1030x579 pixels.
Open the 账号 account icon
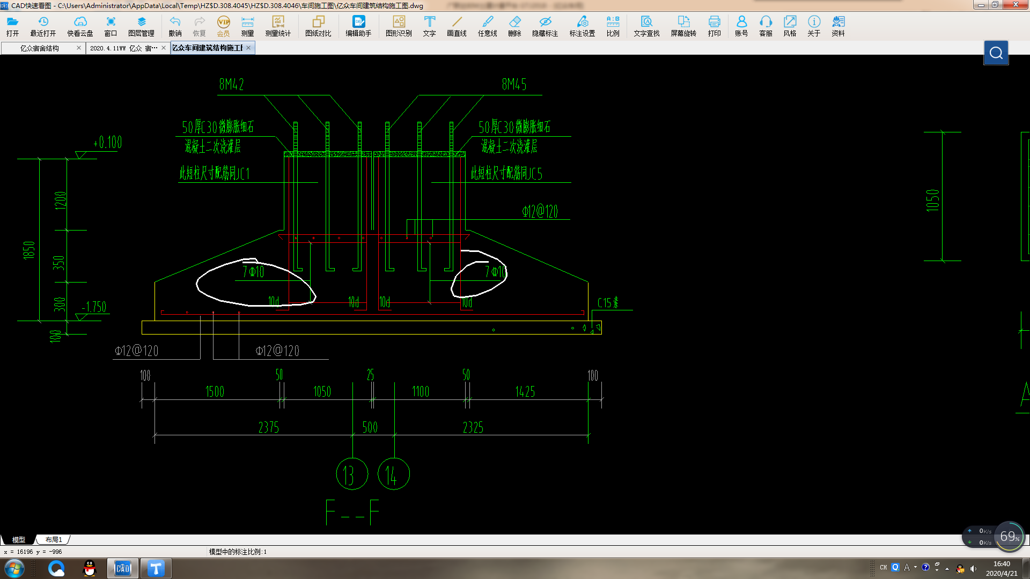(x=741, y=26)
